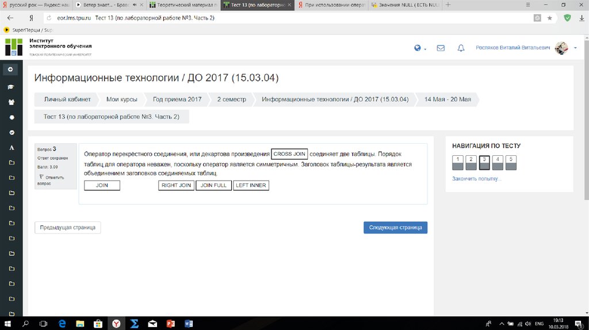Open the 14 Мая - 20 Мая breadcrumb
Image resolution: width=589 pixels, height=330 pixels.
click(448, 99)
